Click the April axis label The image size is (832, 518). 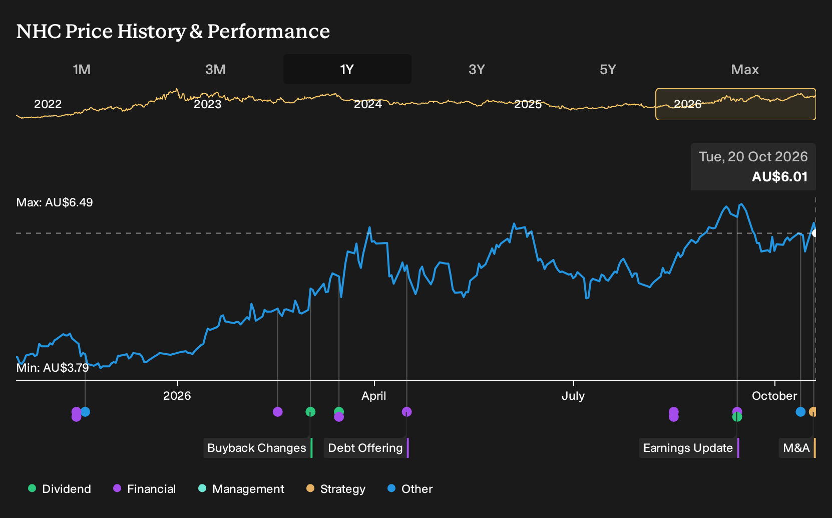tap(374, 396)
